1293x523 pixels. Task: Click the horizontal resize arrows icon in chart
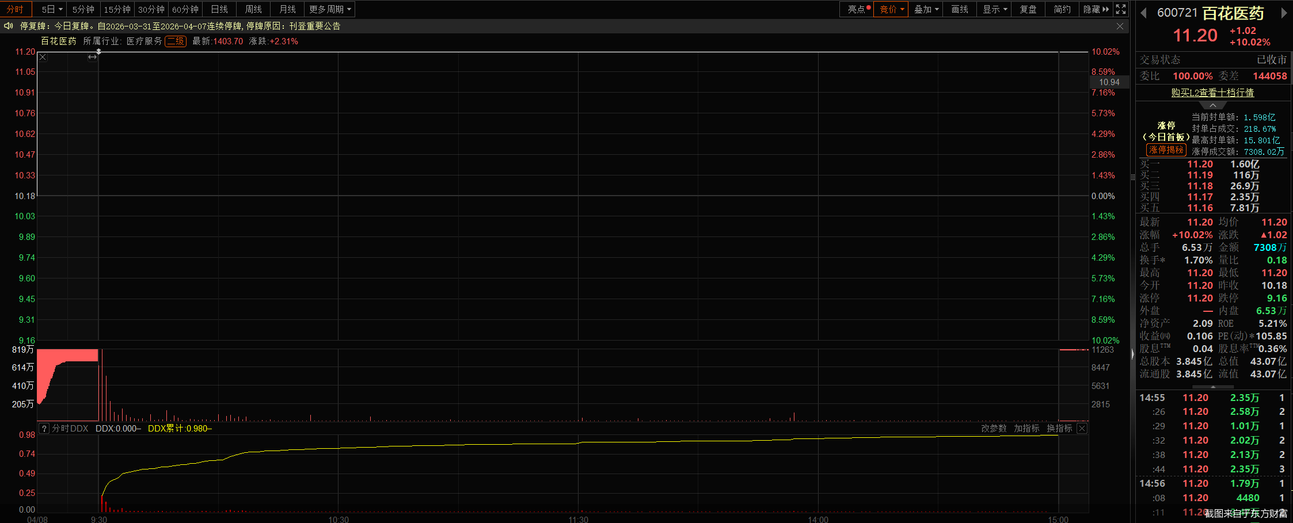[92, 57]
